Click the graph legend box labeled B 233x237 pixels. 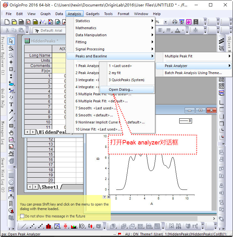(185, 121)
